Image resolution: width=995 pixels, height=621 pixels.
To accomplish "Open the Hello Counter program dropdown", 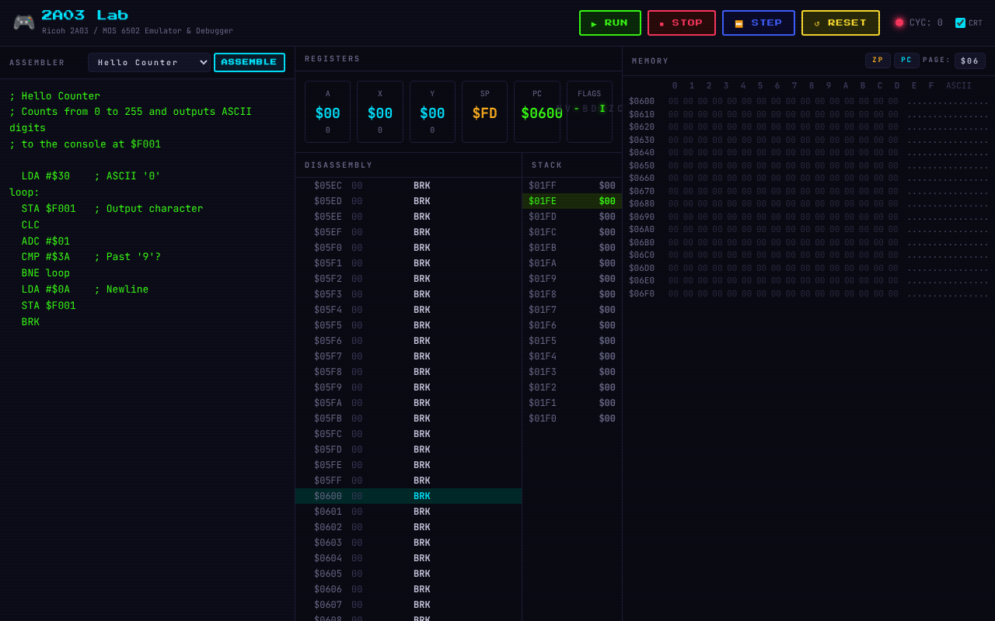I will [148, 63].
